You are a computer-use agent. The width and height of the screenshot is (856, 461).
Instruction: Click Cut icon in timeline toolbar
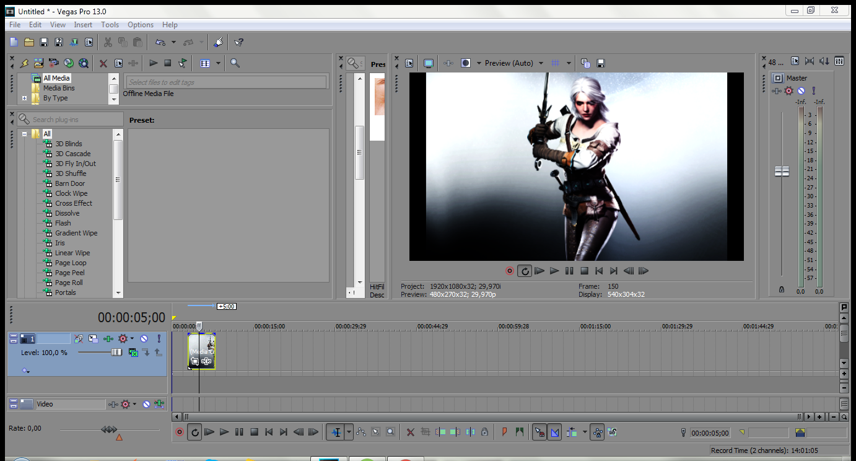410,432
